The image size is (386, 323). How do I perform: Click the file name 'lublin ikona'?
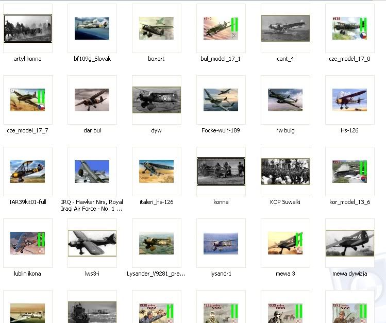(28, 274)
